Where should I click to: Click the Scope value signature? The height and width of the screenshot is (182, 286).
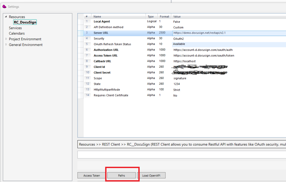[x=180, y=78]
